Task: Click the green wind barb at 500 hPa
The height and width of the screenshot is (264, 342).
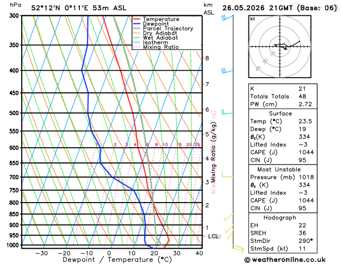Action: [x=227, y=112]
